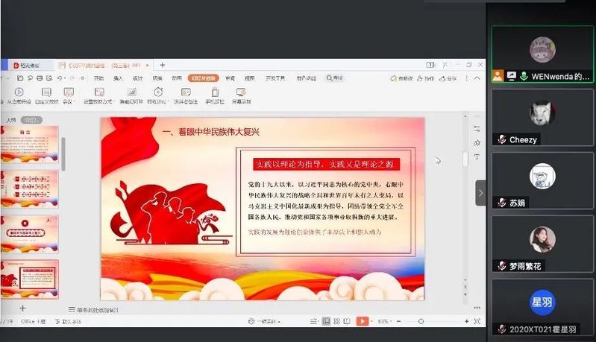The width and height of the screenshot is (596, 342).
Task: Click the red play slideshow button in status bar
Action: click(363, 321)
